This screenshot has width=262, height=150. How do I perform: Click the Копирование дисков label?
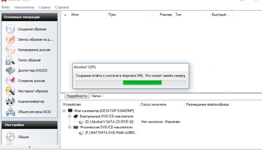34,50
